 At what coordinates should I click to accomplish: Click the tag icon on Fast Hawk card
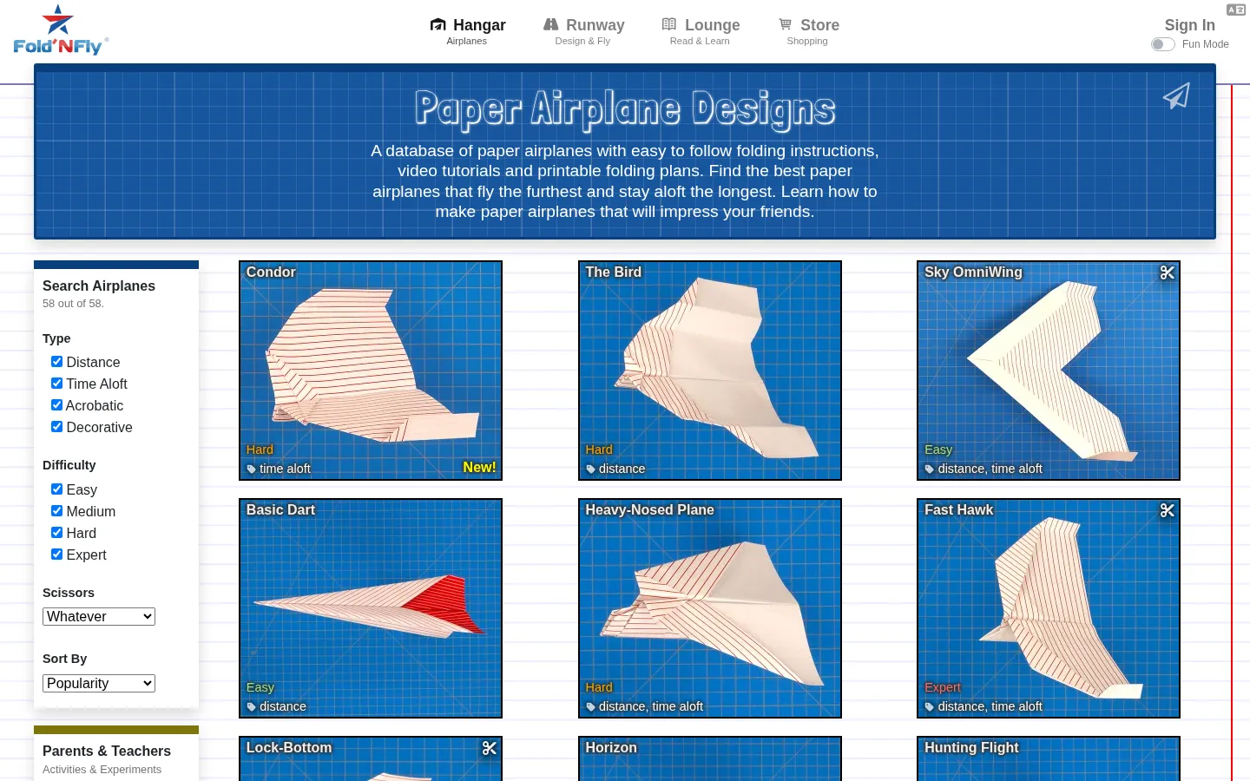point(930,707)
